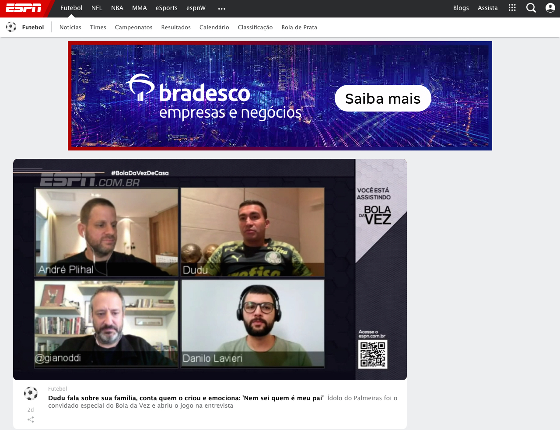Open the NBA navigation item

(117, 8)
